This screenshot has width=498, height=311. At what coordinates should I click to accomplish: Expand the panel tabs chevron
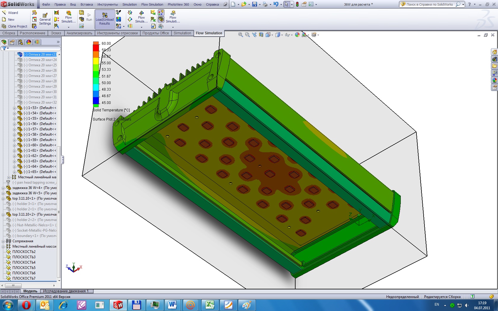click(58, 42)
